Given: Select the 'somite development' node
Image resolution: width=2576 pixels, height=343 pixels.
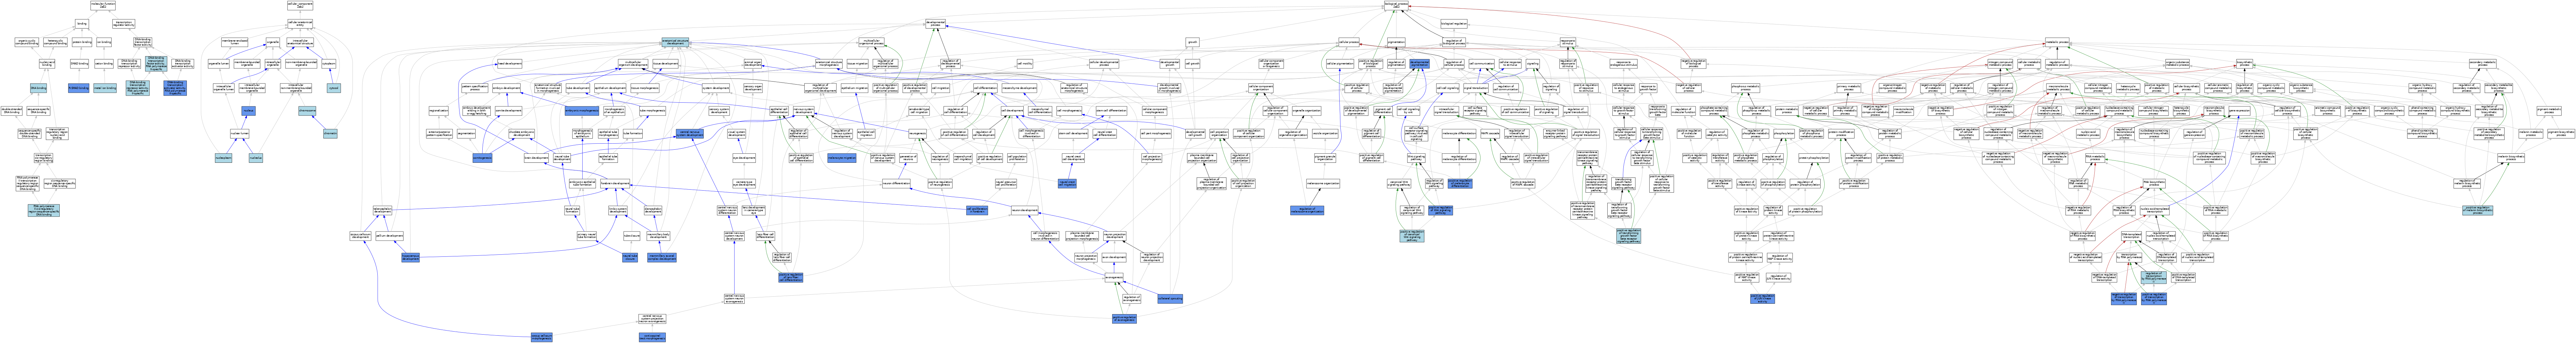Looking at the screenshot, I should [510, 111].
